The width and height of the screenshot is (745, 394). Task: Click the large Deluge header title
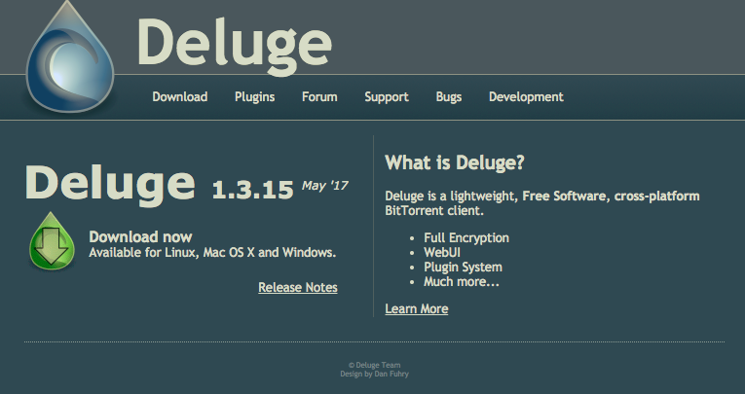[x=235, y=47]
